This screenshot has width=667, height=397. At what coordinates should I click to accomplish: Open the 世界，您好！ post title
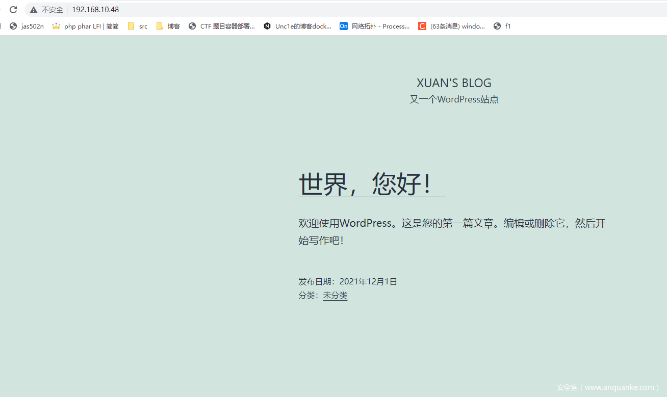pyautogui.click(x=372, y=183)
